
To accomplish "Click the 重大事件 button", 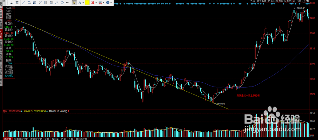I will click(x=262, y=1).
